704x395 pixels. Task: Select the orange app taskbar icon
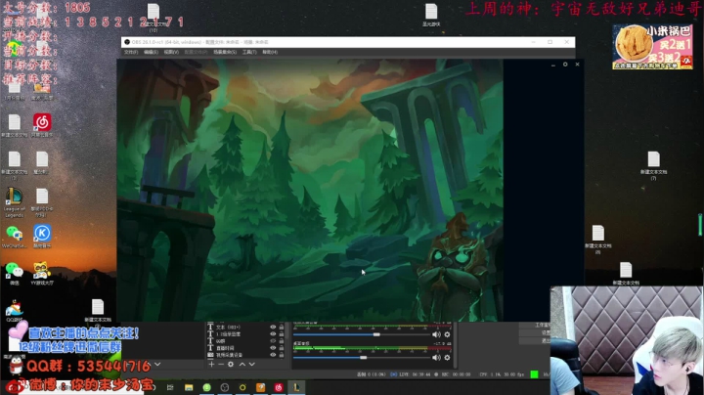click(260, 387)
